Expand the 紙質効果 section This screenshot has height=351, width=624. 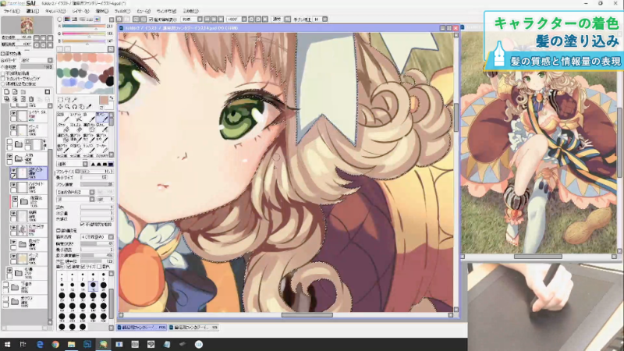pyautogui.click(x=2, y=53)
